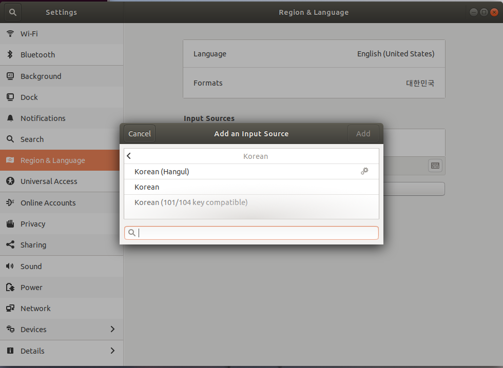The image size is (503, 368).
Task: Click the 대한민국 formats value
Action: click(x=420, y=83)
